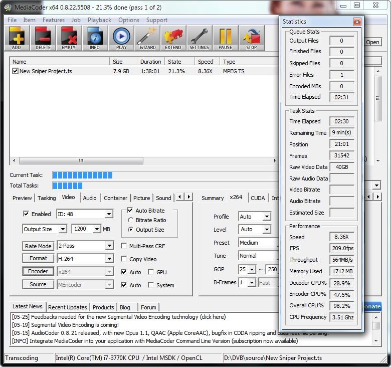Open SETTINGS wrench icon
391x367 pixels.
pyautogui.click(x=199, y=38)
